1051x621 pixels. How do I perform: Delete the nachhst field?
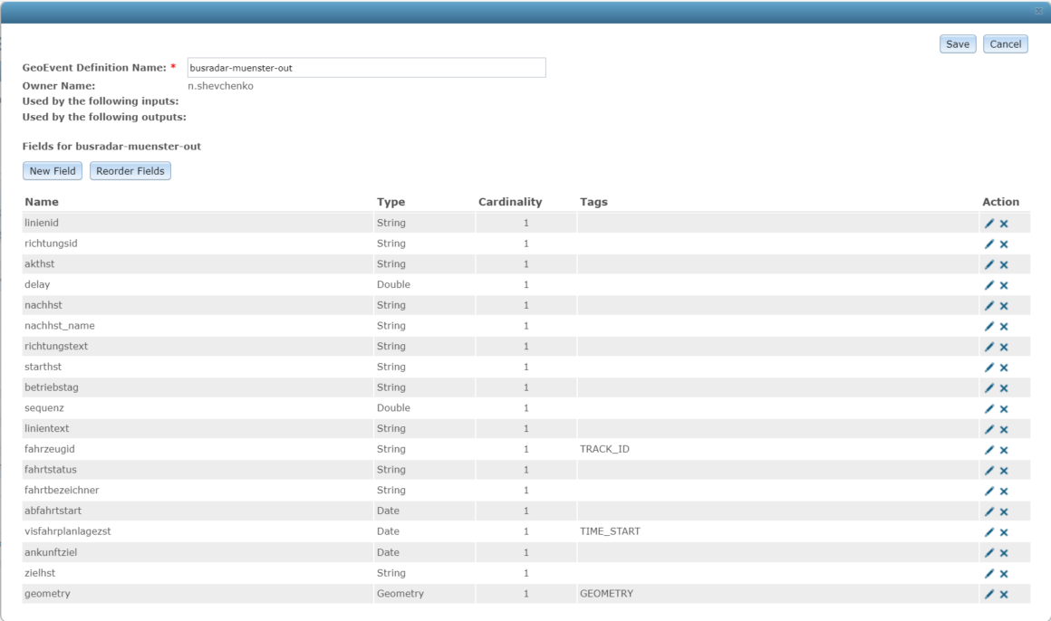(1004, 306)
